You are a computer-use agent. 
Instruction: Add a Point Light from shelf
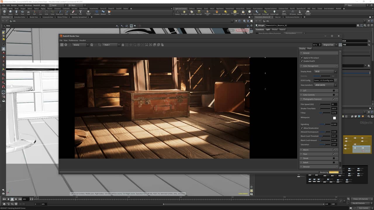(184, 13)
